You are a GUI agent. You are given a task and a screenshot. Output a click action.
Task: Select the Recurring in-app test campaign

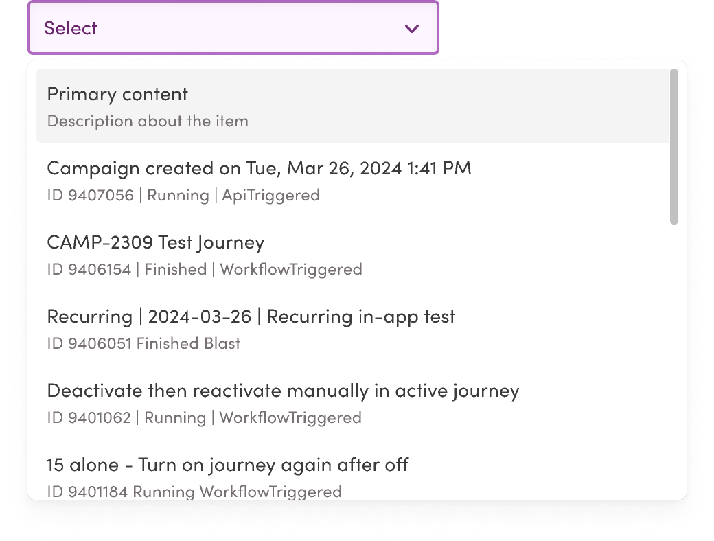point(360,316)
